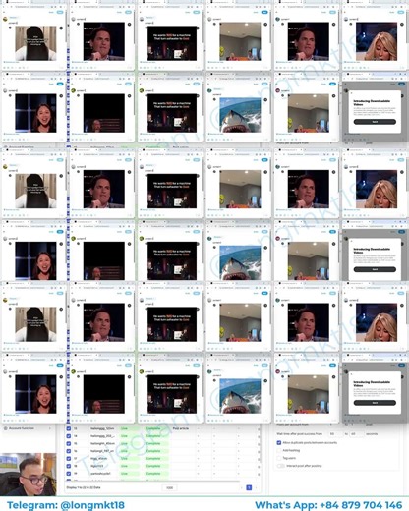Go to the previous table page arrow
This screenshot has width=409, height=511.
242,487
